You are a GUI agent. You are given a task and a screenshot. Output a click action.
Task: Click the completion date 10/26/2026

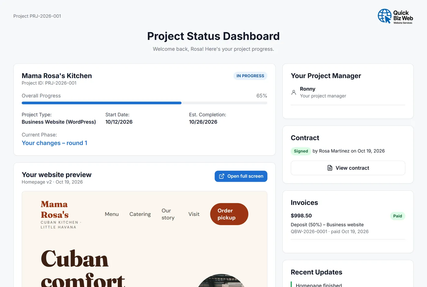[203, 122]
